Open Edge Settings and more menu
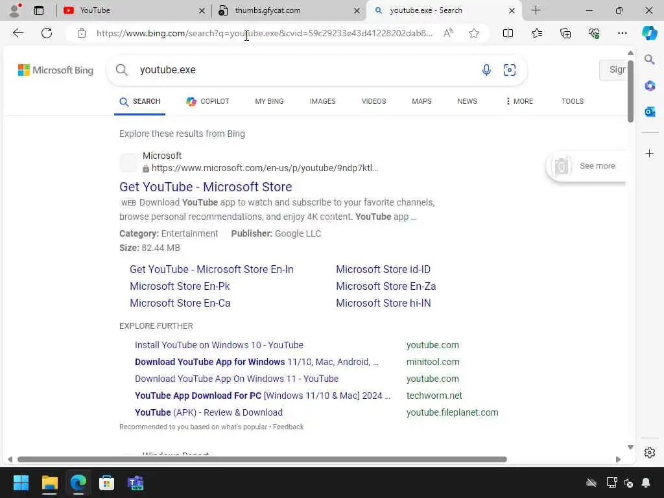664x498 pixels. 622,33
